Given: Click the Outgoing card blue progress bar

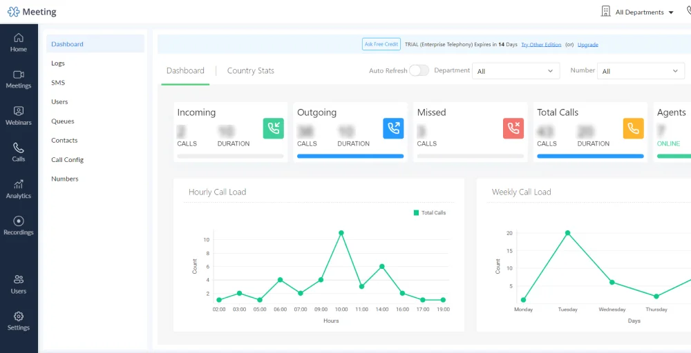Looking at the screenshot, I should (x=350, y=156).
